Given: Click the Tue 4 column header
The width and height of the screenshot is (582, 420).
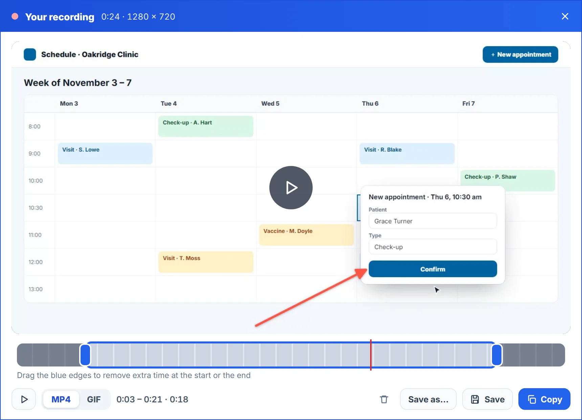Looking at the screenshot, I should pyautogui.click(x=169, y=104).
